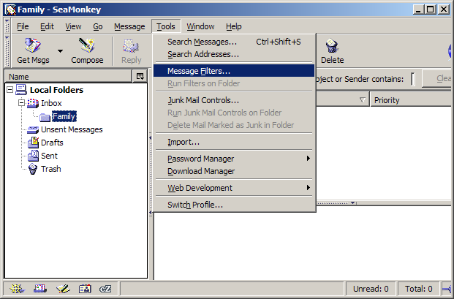Open Address Book icon in status bar
This screenshot has height=299, width=454.
point(85,289)
